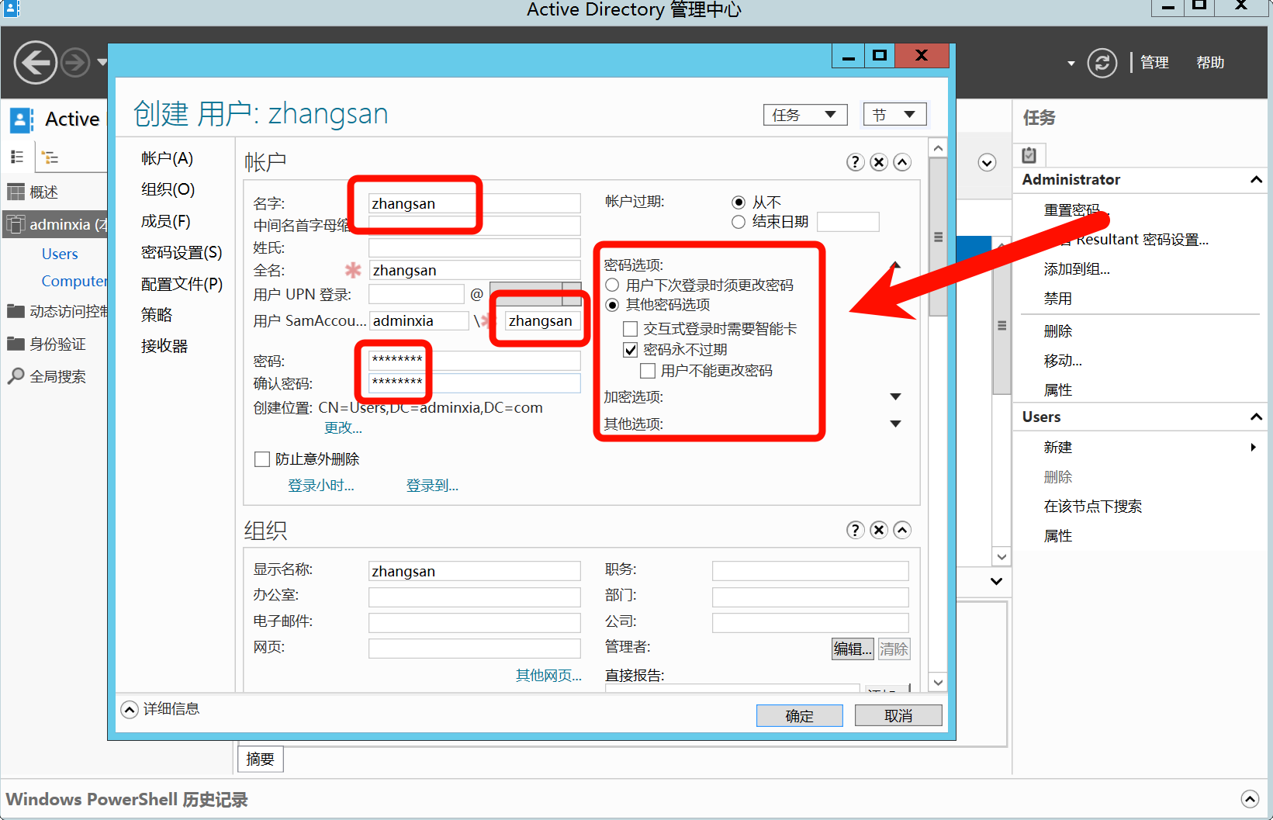Expand the 加密选项 section
This screenshot has width=1273, height=820.
[x=895, y=397]
